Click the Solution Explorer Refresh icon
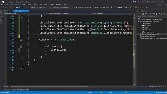 [x=157, y=14]
